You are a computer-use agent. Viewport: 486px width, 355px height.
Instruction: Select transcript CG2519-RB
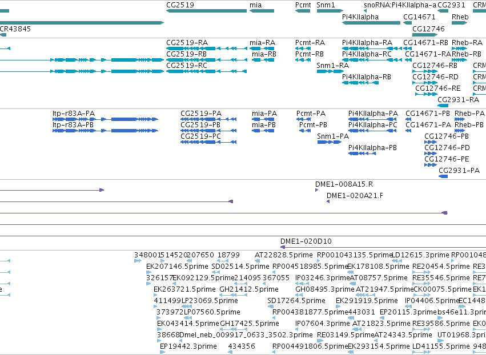point(187,54)
